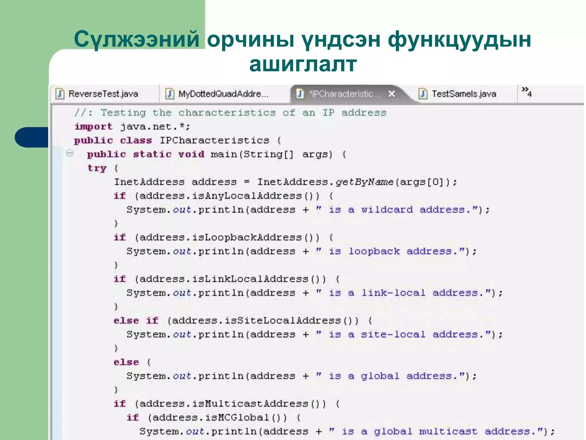Click the 'is a wildcard address.' string

[x=397, y=210]
